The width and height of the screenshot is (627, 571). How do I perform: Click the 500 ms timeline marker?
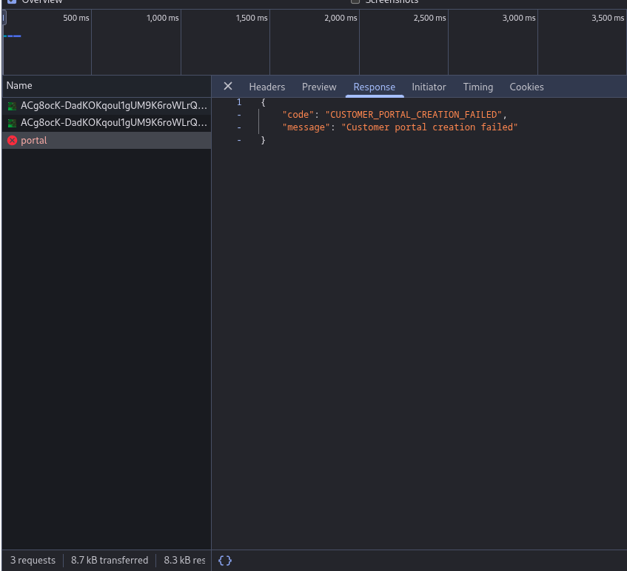76,18
